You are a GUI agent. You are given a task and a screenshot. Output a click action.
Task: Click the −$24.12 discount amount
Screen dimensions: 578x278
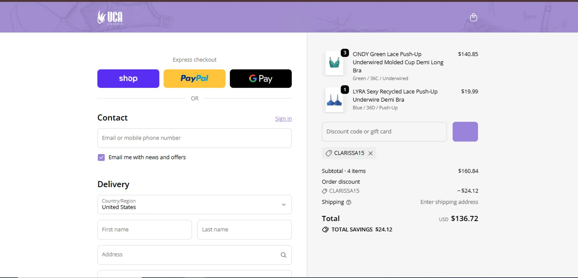tap(467, 191)
